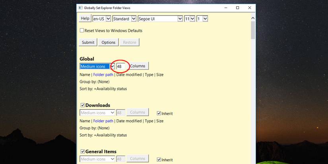
Task: Click the Downloads icon size field
Action: pos(121,113)
